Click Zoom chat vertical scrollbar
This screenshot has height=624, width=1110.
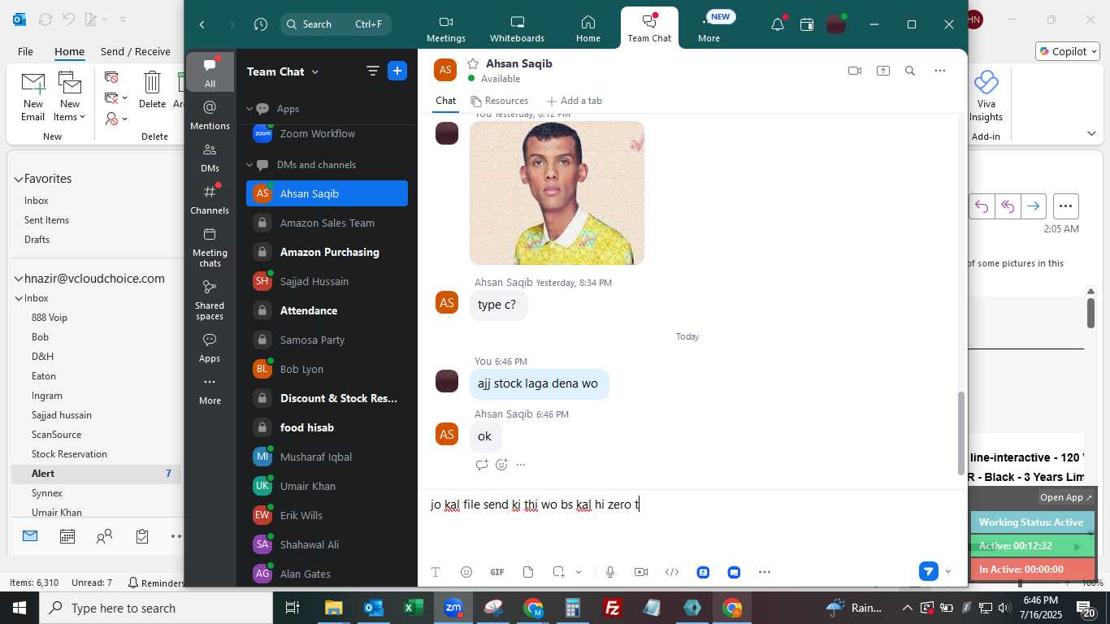coord(962,434)
